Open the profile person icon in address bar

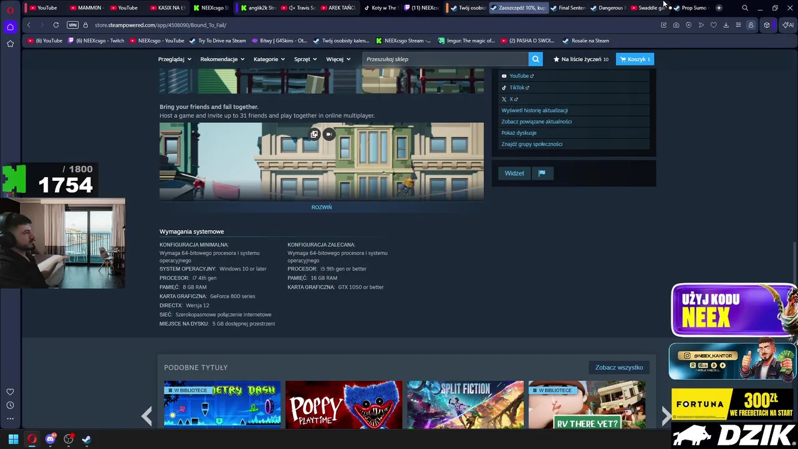[x=751, y=25]
